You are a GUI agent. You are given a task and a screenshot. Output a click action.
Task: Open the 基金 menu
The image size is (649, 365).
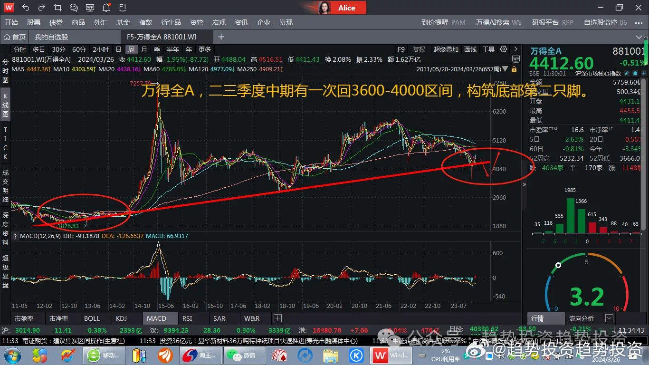[123, 22]
